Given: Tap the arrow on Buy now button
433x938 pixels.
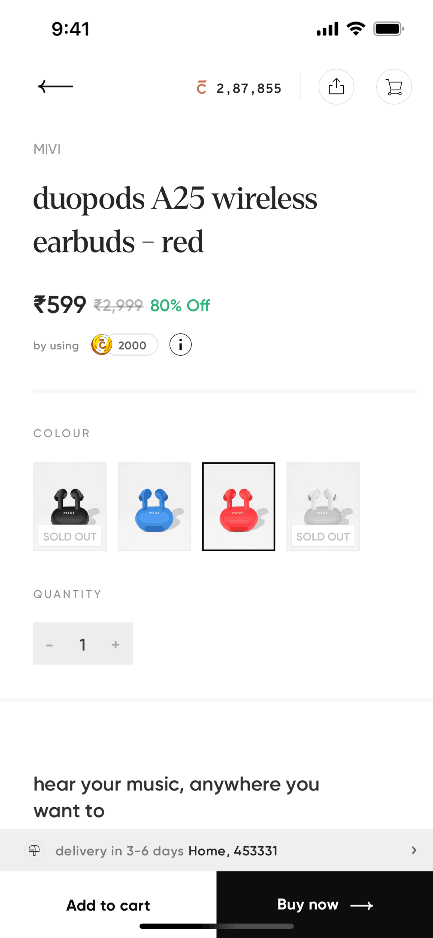Looking at the screenshot, I should (x=362, y=906).
